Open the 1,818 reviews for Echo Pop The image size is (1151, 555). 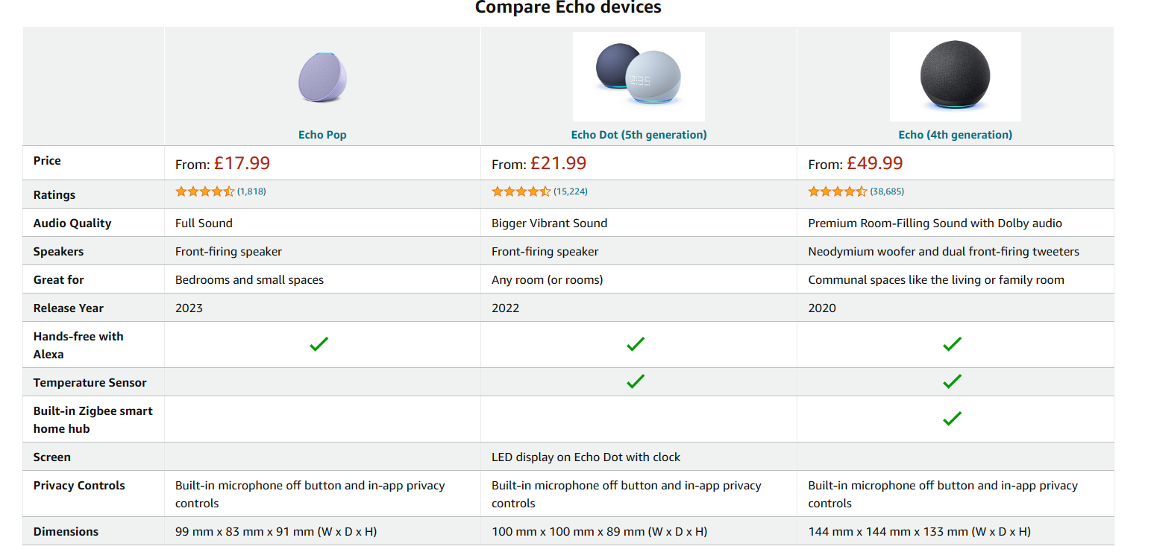tap(251, 191)
